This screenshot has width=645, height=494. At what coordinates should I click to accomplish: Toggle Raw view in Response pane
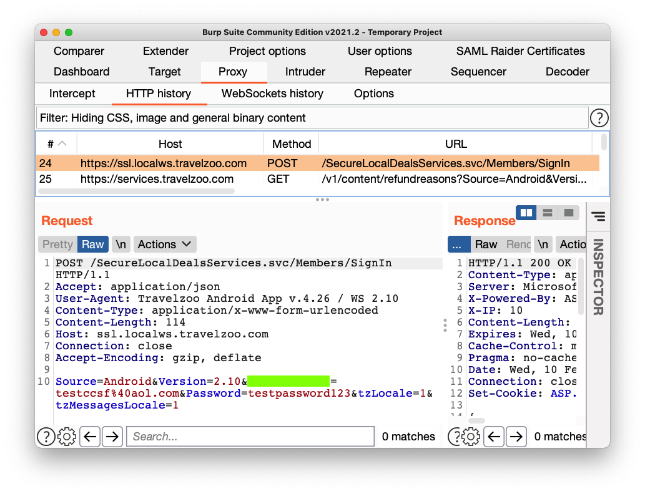click(486, 244)
